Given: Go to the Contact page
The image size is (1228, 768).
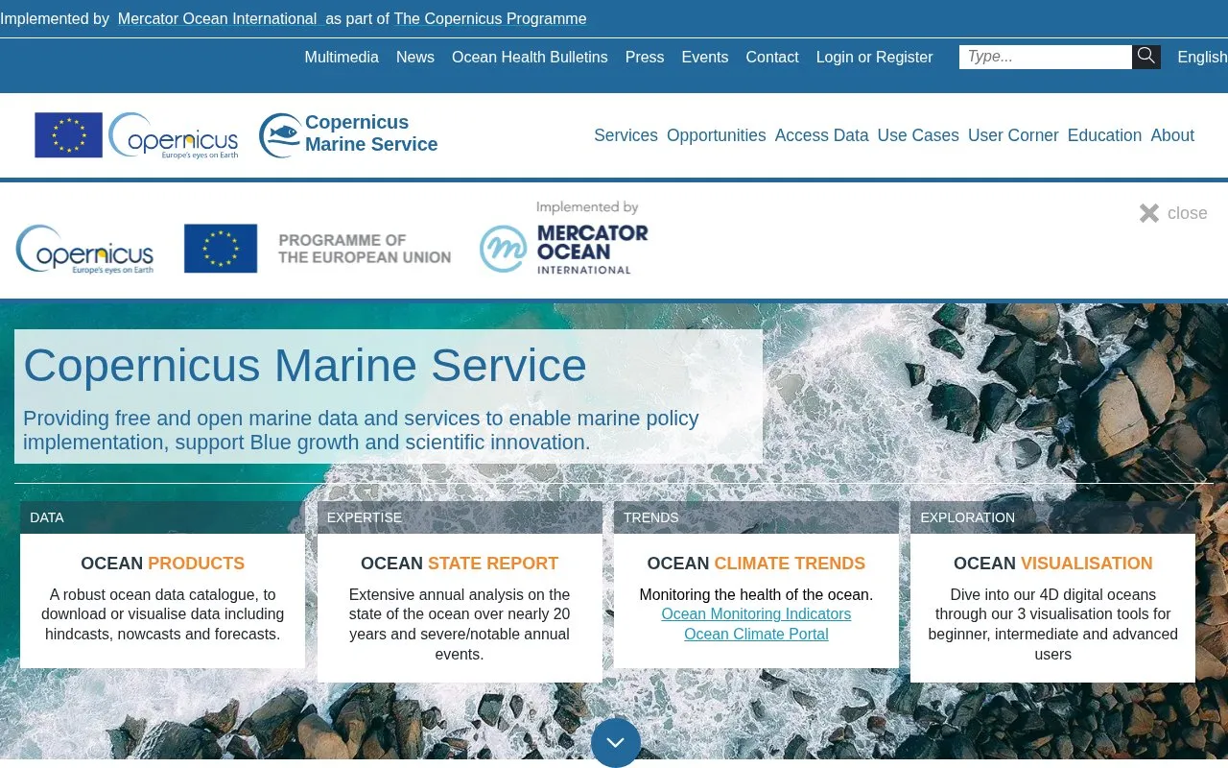Looking at the screenshot, I should click(772, 57).
